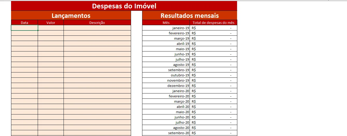Click the first empty Valor entry cell
347x136 pixels.
tap(51, 28)
